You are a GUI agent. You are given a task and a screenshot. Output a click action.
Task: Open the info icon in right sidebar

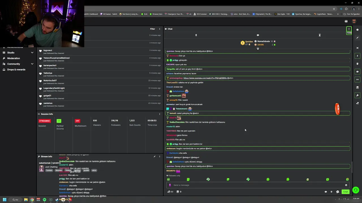[357, 30]
